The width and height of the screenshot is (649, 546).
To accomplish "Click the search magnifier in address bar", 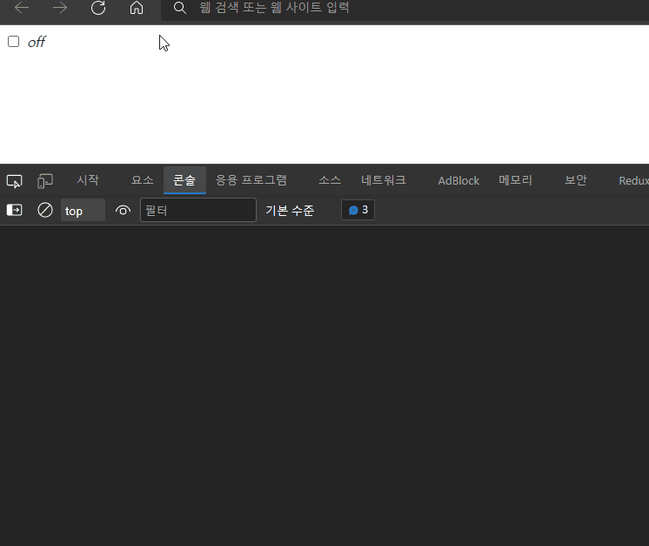I will click(x=180, y=8).
